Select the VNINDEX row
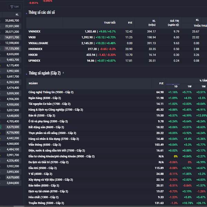Image resolution: width=207 pixels, height=207 pixels. click(117, 31)
